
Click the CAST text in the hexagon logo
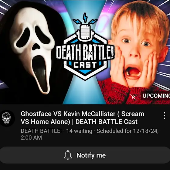(x=85, y=65)
